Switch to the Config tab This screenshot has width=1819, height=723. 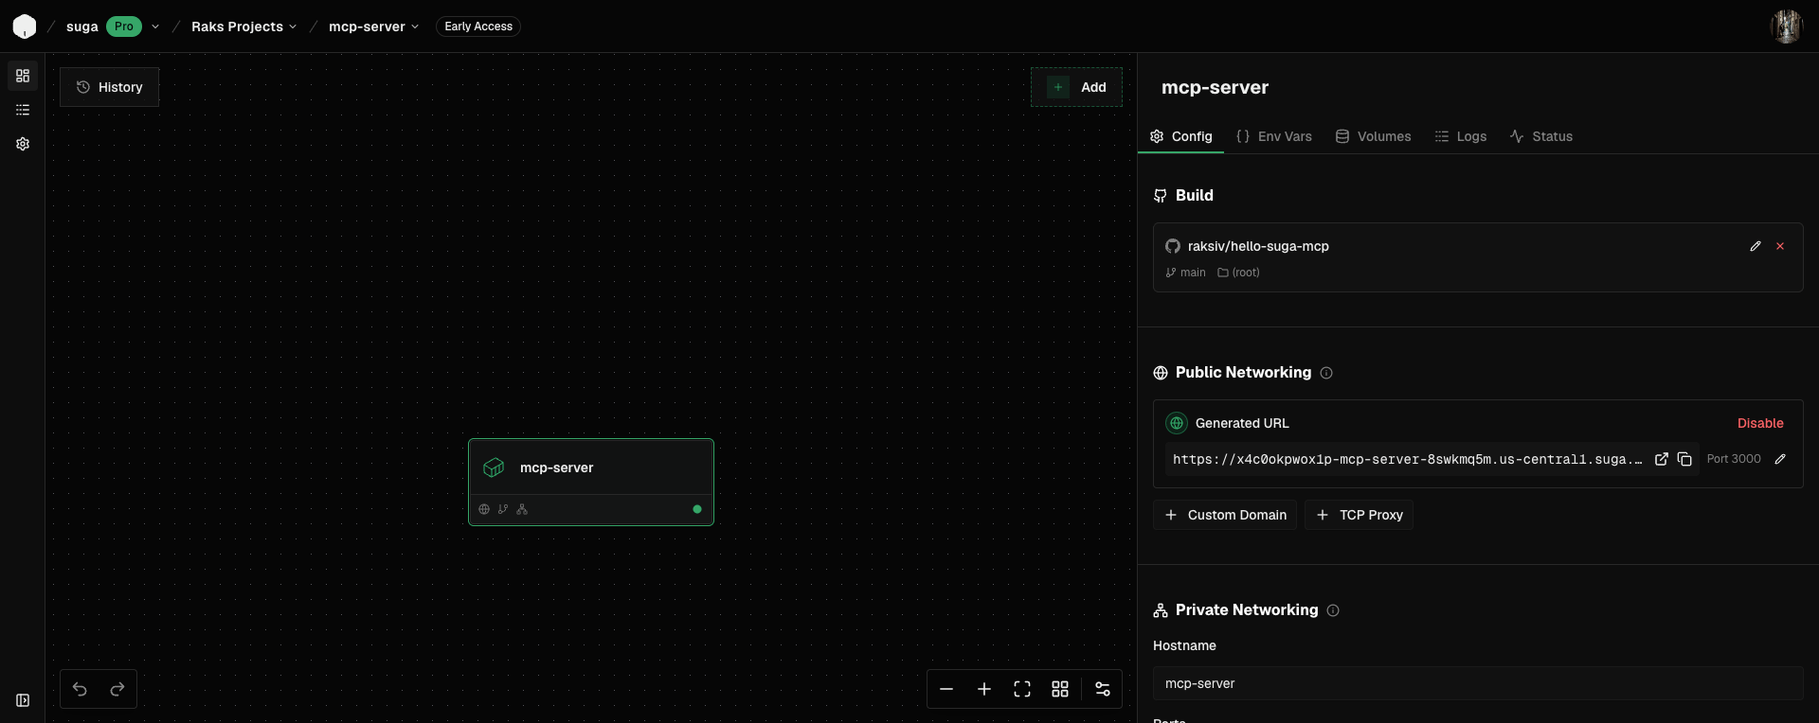click(1181, 136)
